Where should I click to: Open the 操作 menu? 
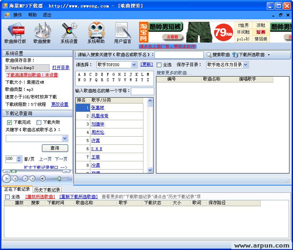18,15
